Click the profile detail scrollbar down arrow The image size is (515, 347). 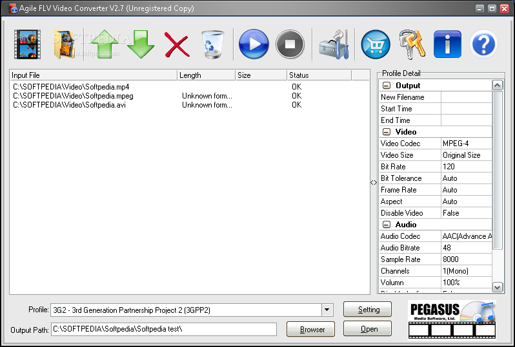tap(498, 287)
